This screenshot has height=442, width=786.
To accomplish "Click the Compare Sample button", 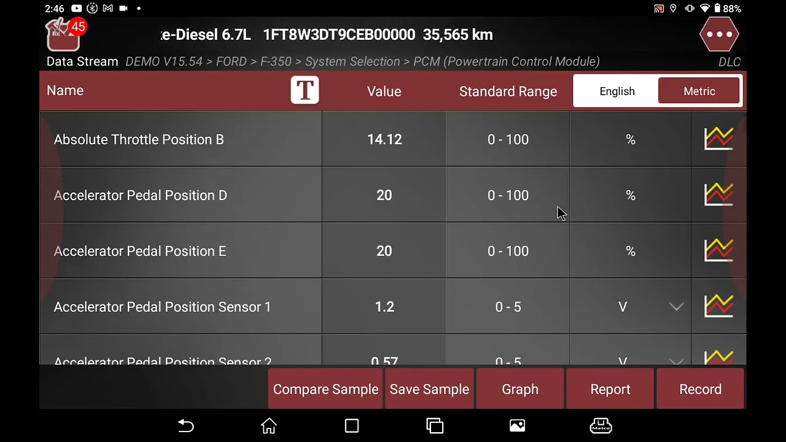I will [325, 389].
